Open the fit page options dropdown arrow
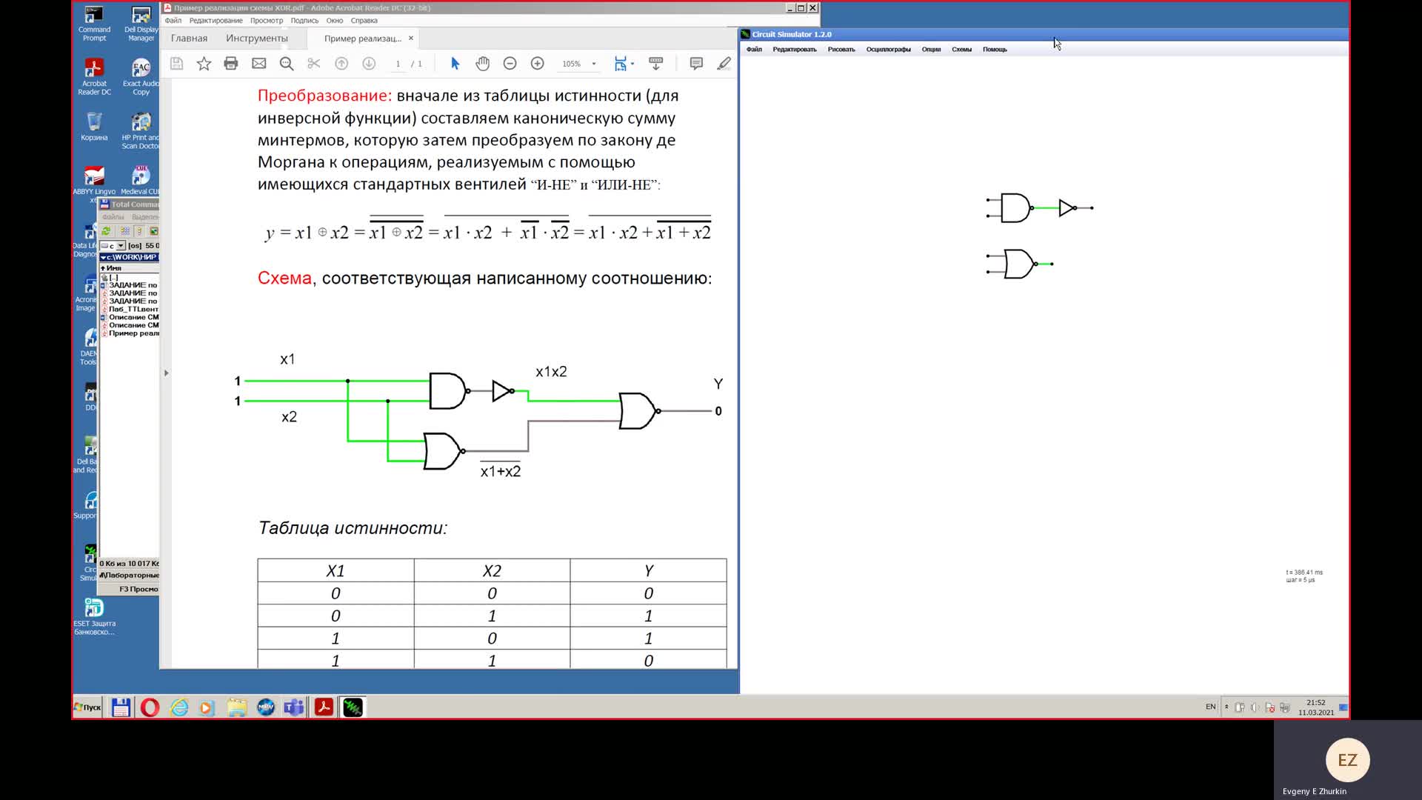Image resolution: width=1422 pixels, height=800 pixels. [x=632, y=64]
